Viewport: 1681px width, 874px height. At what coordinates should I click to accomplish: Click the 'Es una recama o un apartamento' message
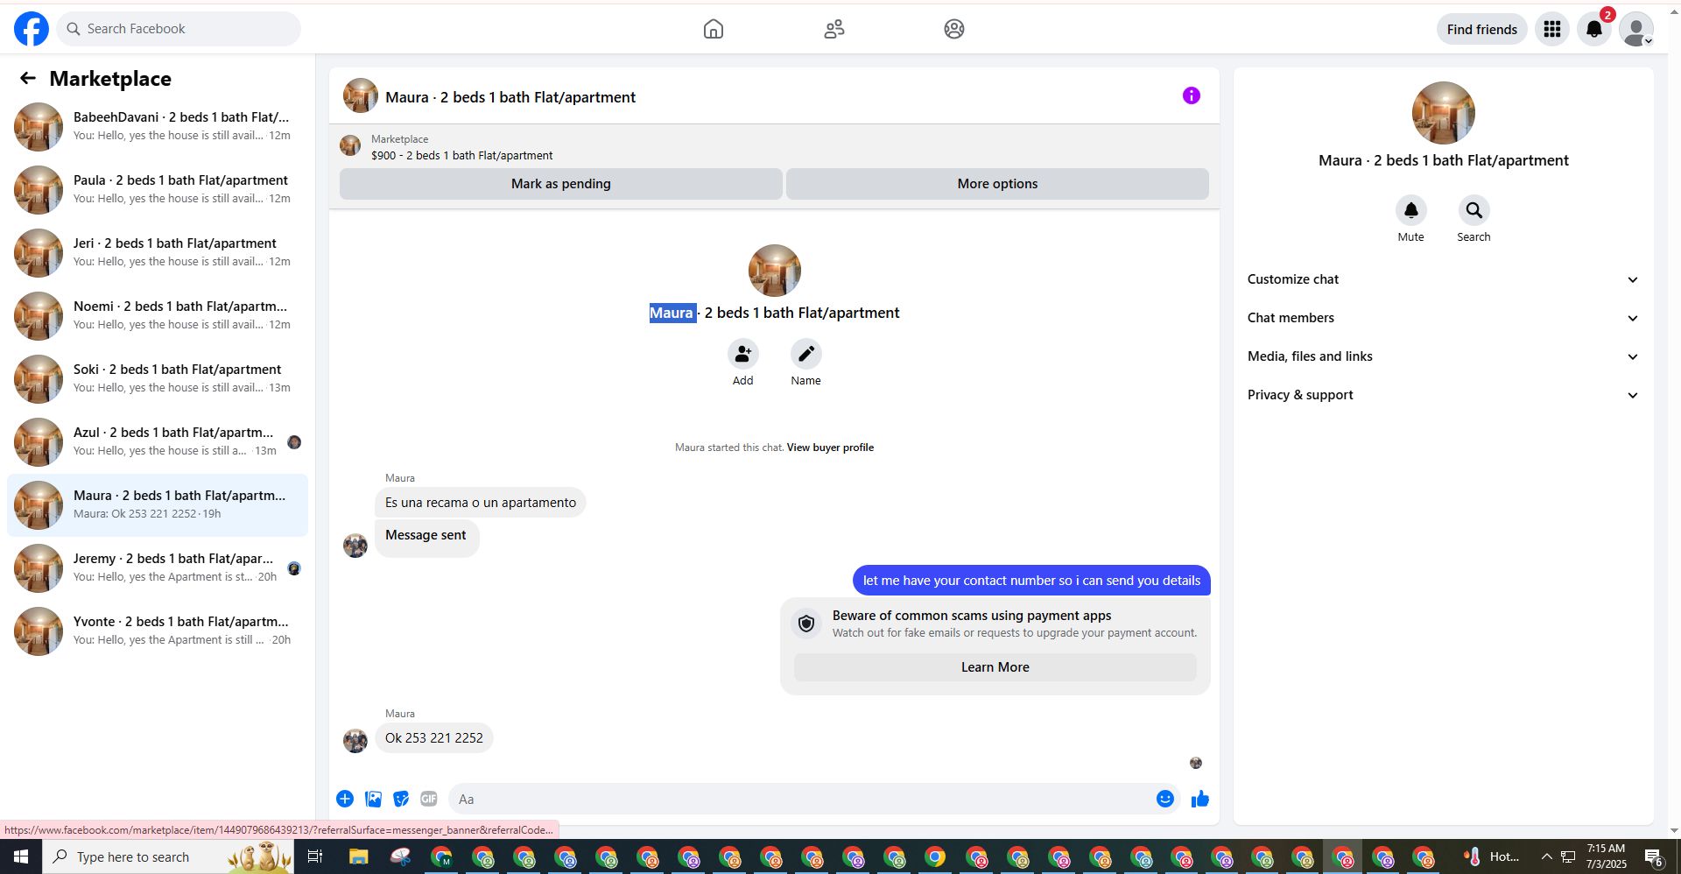[x=481, y=503]
